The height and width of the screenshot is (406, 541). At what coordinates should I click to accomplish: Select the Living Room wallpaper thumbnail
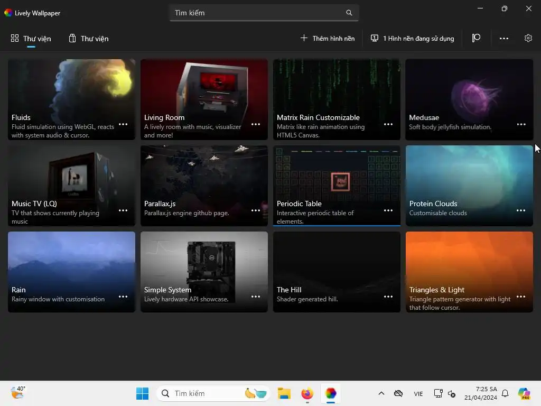coord(204,99)
